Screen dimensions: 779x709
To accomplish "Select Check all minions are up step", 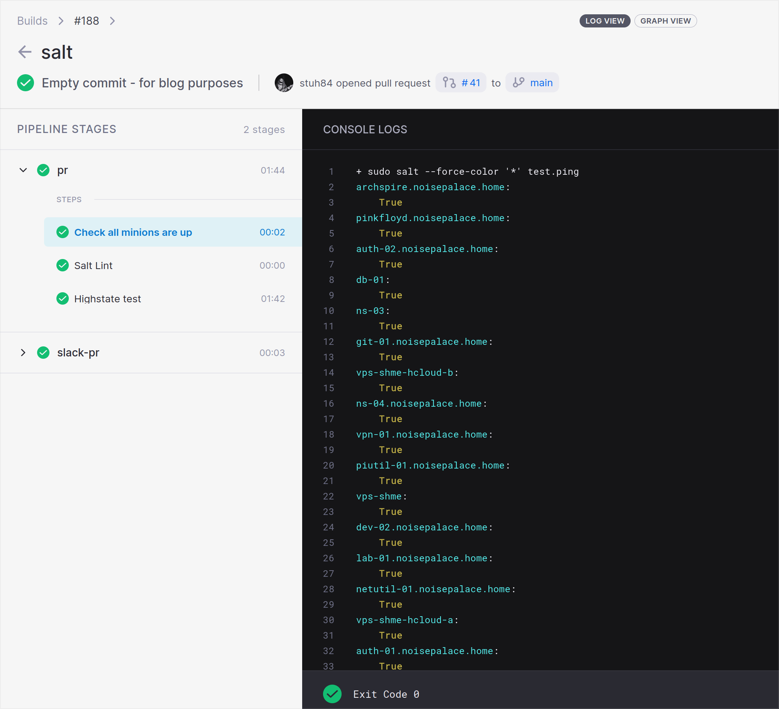I will pyautogui.click(x=133, y=232).
